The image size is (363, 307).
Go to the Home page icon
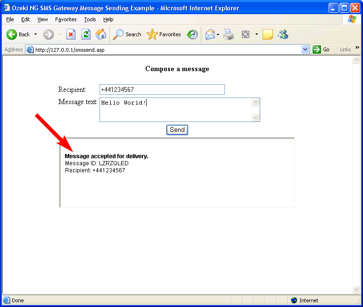pos(101,34)
